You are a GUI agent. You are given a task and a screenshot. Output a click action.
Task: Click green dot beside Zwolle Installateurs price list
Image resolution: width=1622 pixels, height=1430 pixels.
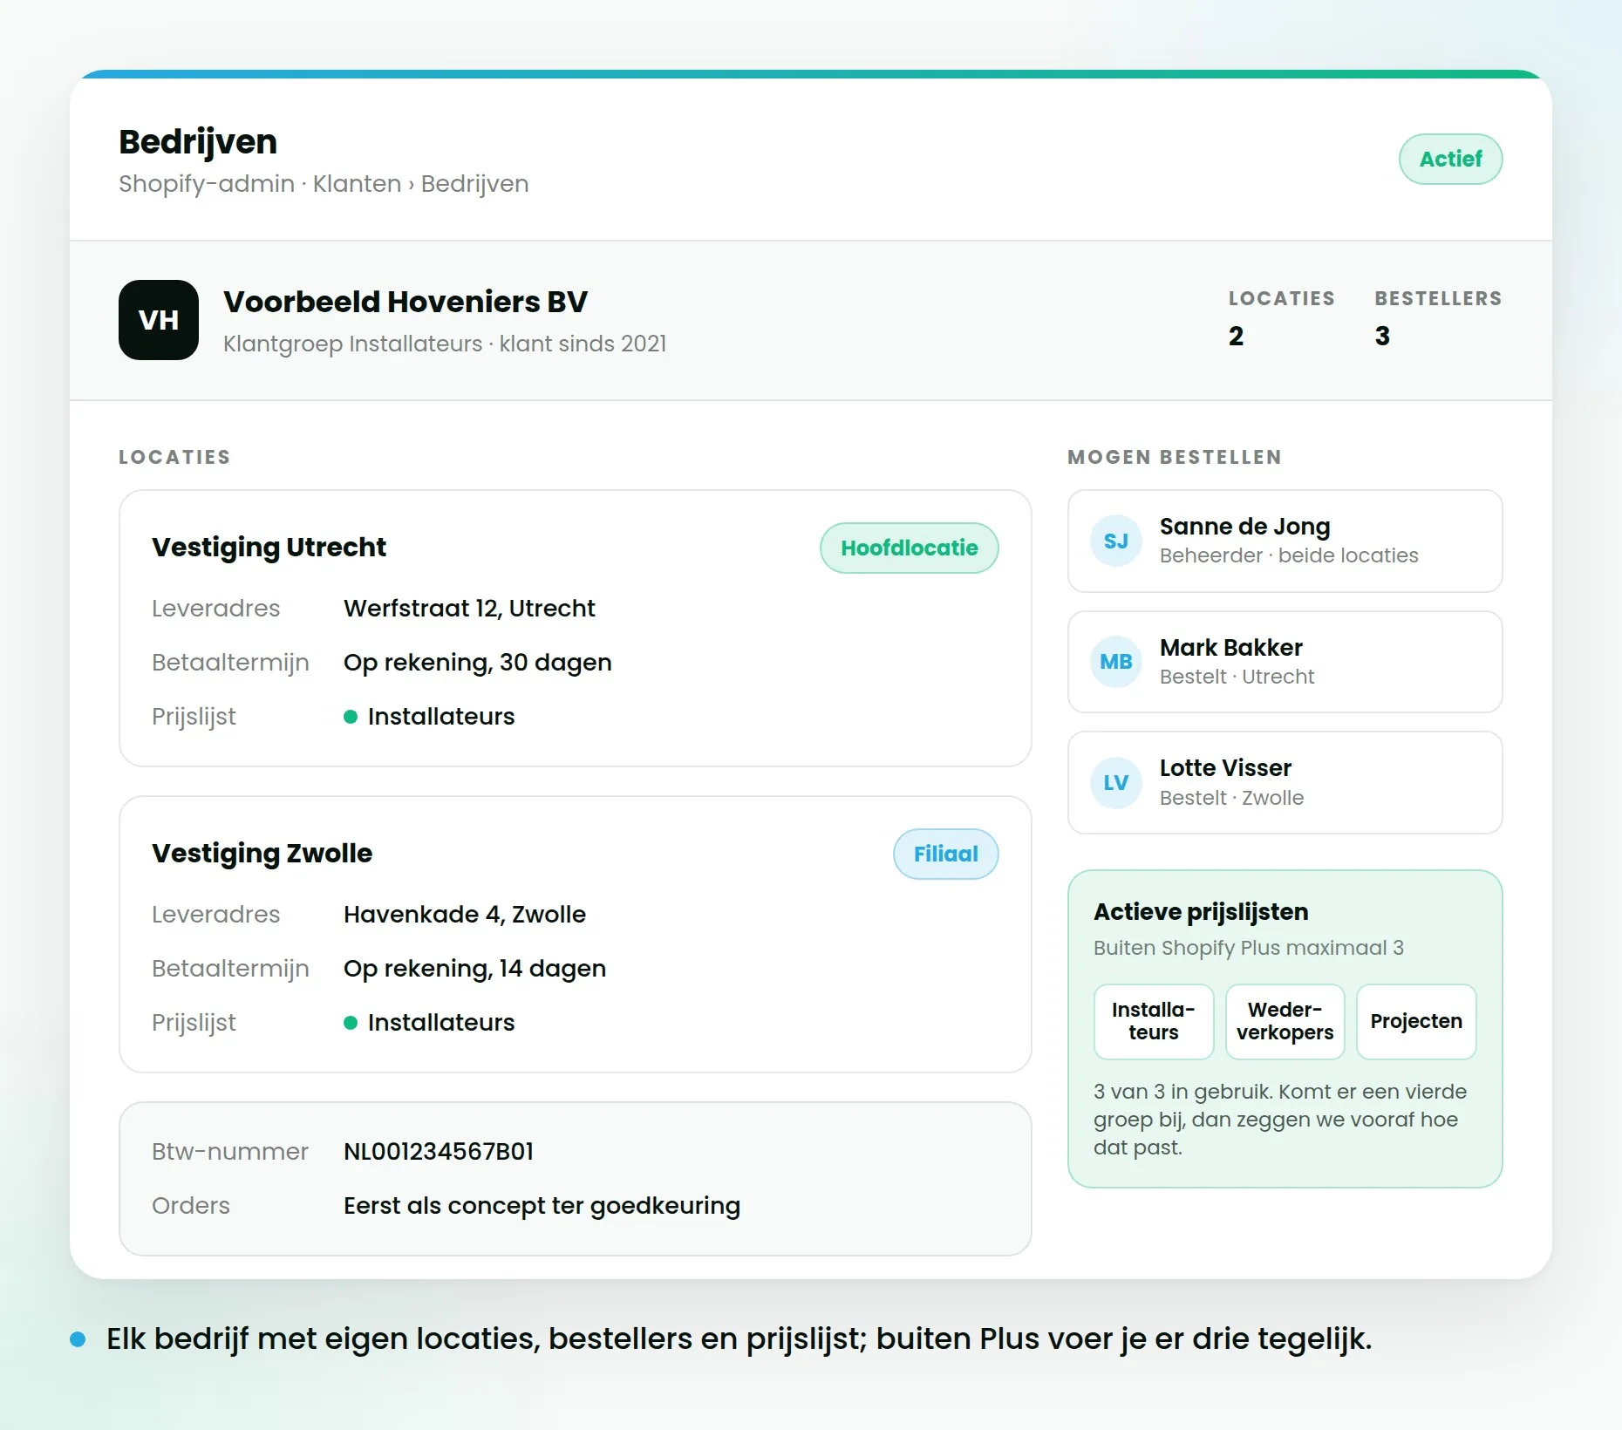351,1023
